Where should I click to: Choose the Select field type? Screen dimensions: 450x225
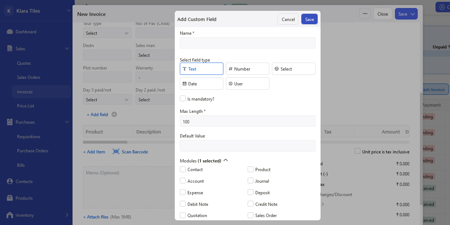pos(294,69)
